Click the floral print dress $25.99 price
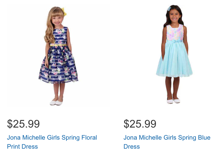 pos(23,124)
